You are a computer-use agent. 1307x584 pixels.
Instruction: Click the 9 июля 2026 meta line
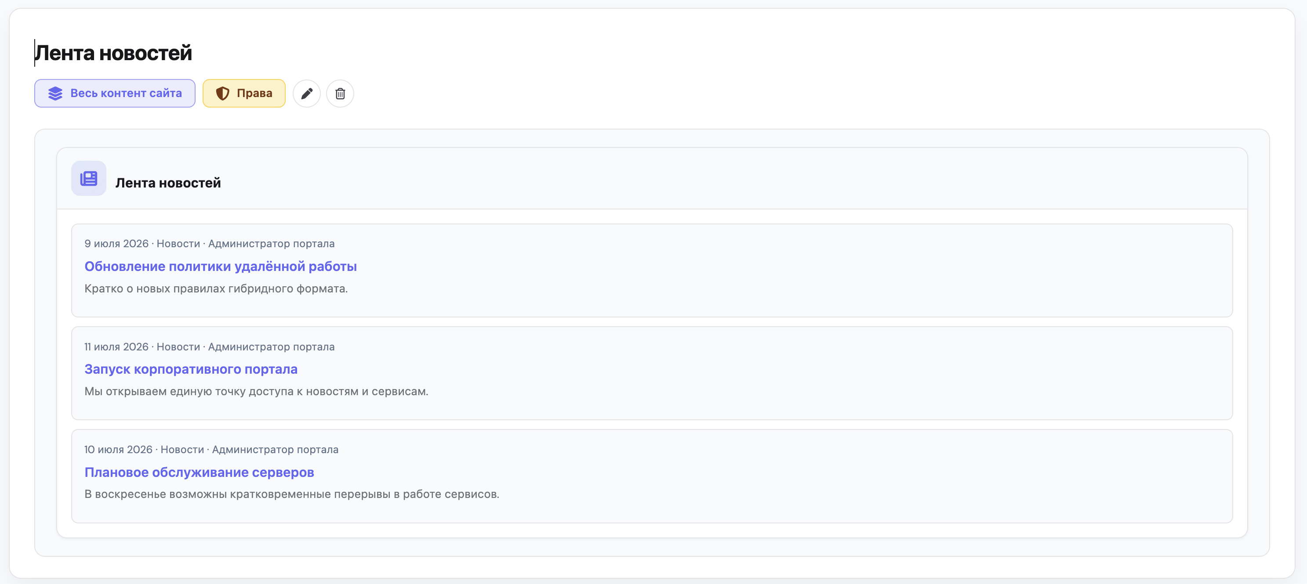(210, 243)
